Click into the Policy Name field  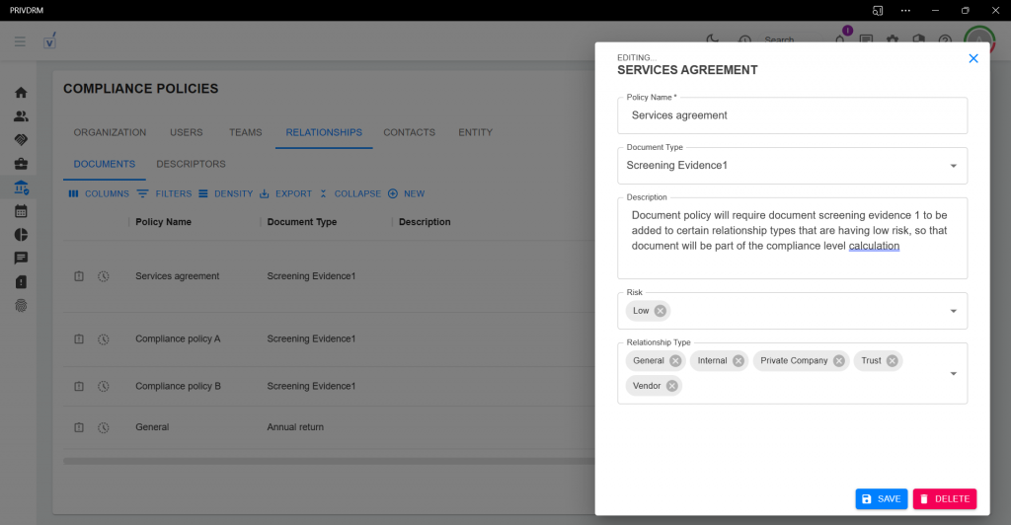pos(792,115)
